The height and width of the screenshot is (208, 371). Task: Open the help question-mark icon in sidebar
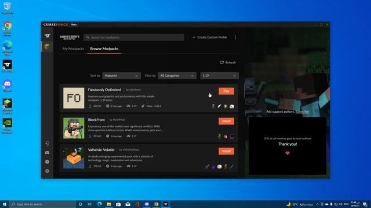[47, 162]
